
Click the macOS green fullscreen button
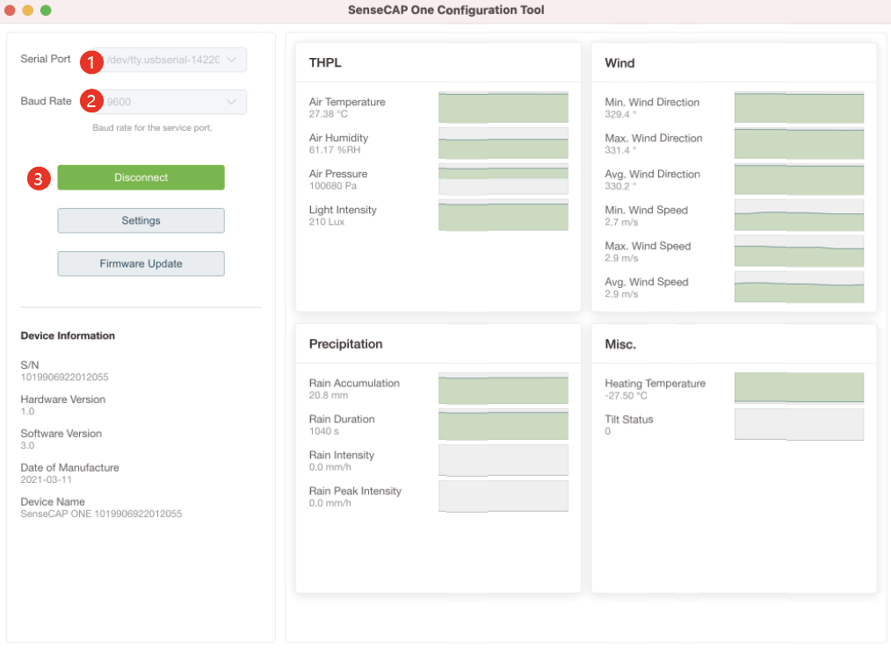pos(46,11)
